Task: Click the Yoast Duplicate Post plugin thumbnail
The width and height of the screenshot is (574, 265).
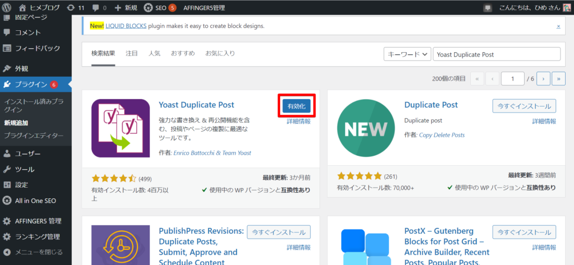Action: tap(121, 128)
